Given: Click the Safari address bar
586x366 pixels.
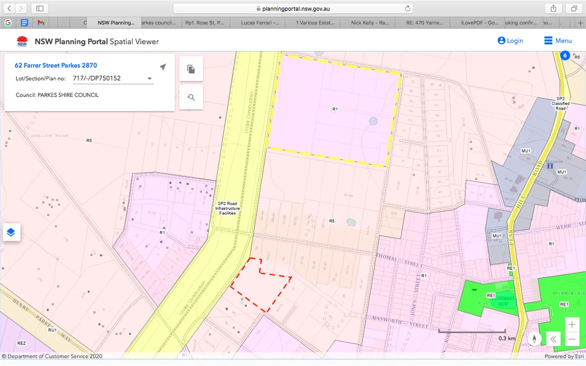Looking at the screenshot, I should 293,8.
